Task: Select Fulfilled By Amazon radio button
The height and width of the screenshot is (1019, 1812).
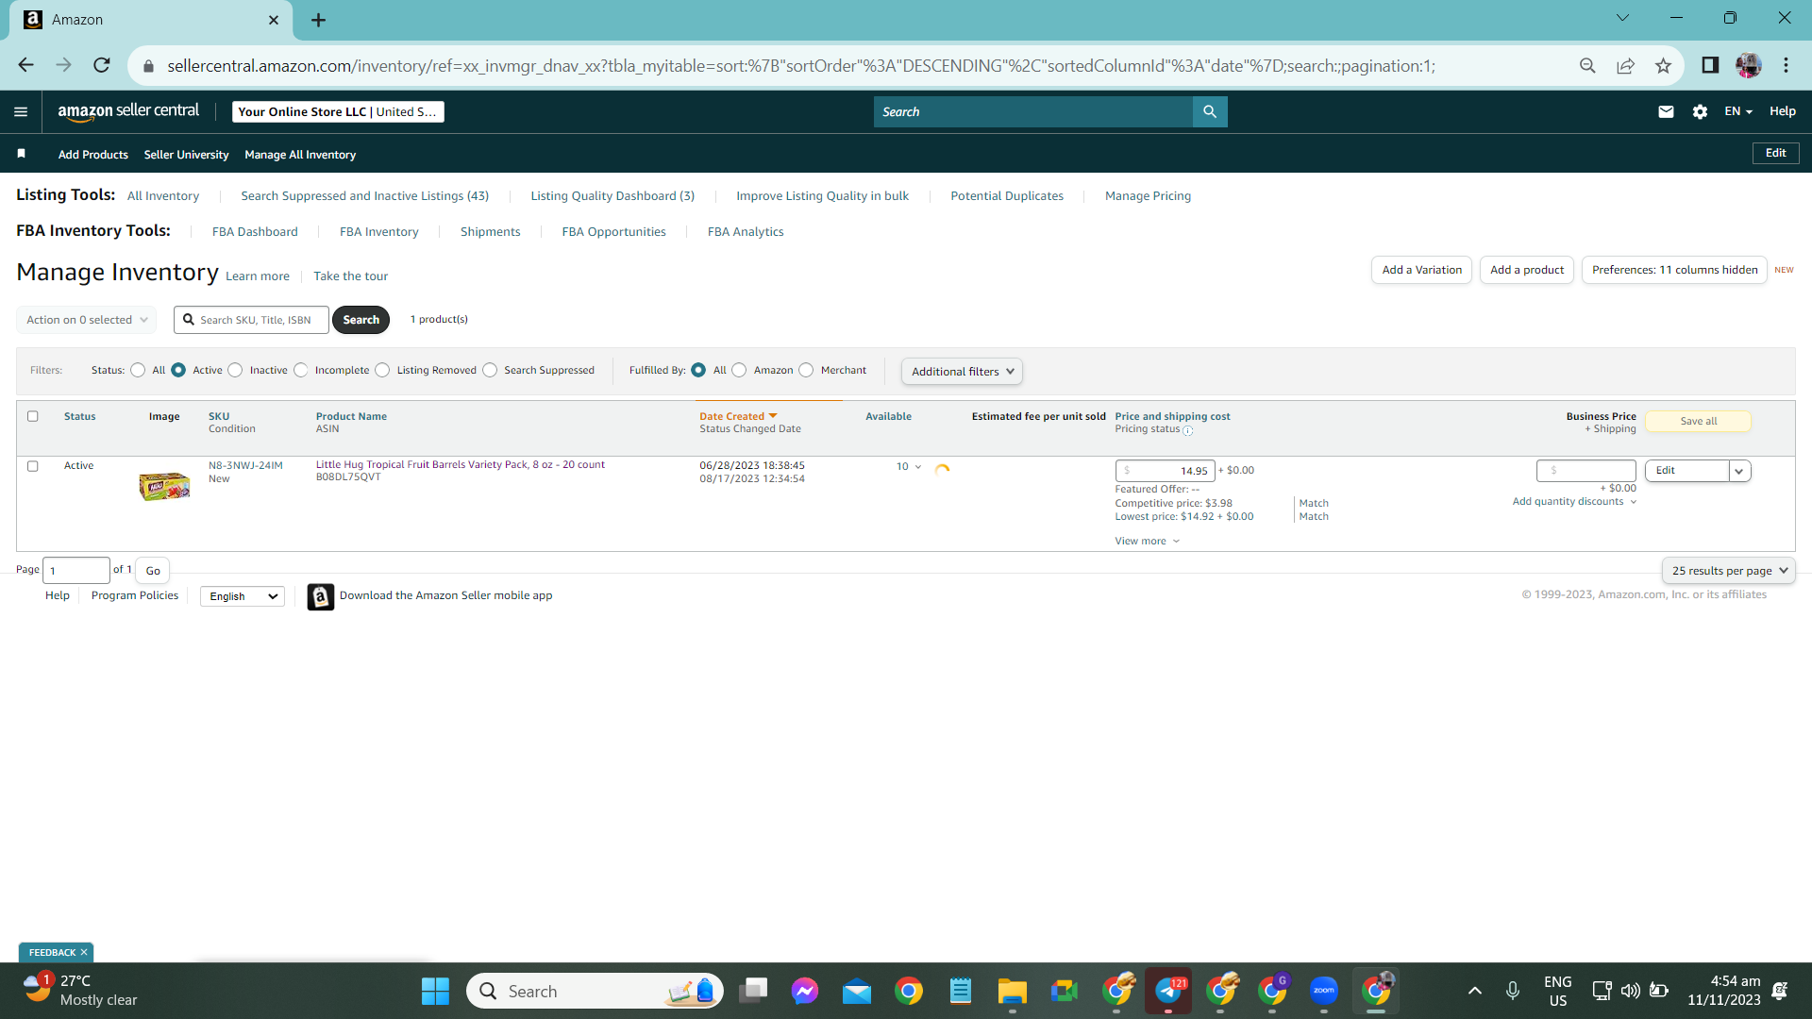Action: click(739, 370)
